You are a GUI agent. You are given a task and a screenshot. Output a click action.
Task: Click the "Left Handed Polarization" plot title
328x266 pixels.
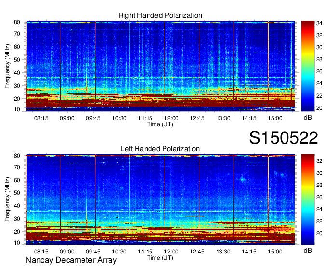point(160,149)
